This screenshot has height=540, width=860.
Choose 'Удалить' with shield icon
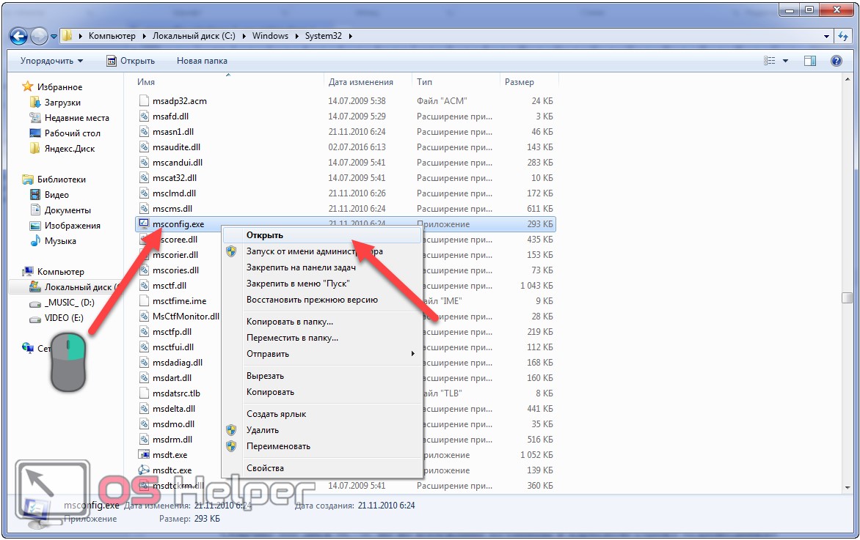pos(322,430)
